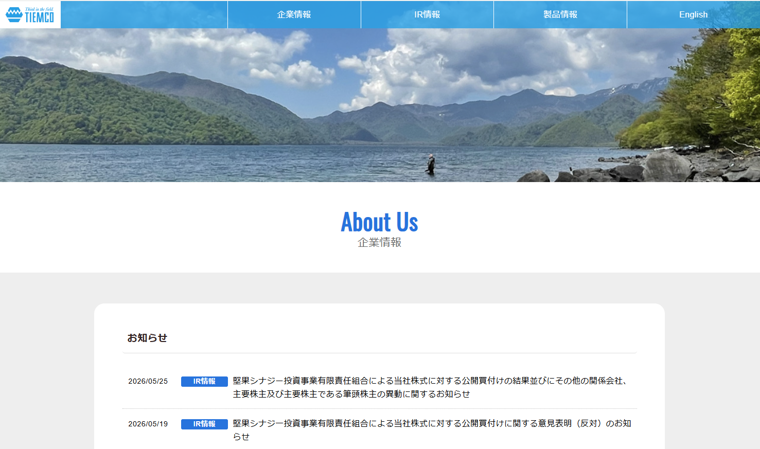Click the large white cloud in the banner photo

pyautogui.click(x=412, y=72)
